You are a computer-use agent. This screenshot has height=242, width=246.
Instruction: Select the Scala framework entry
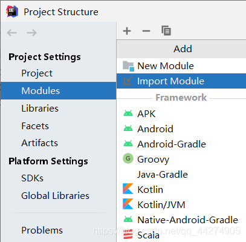point(181,235)
